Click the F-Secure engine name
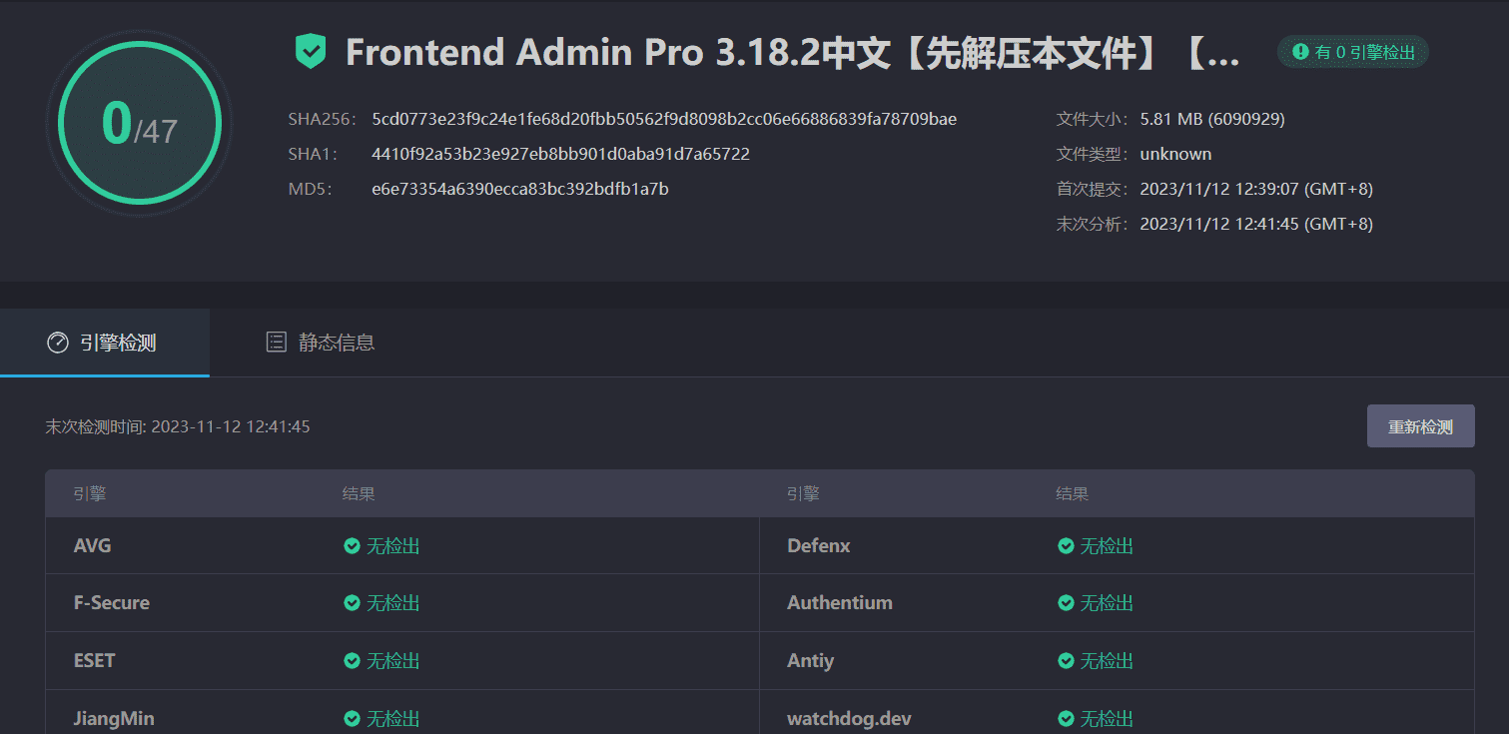 point(112,603)
